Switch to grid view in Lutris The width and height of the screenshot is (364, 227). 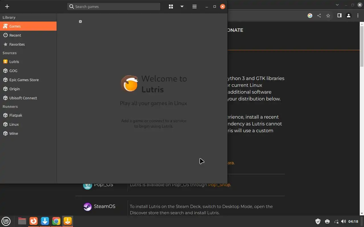(x=171, y=7)
